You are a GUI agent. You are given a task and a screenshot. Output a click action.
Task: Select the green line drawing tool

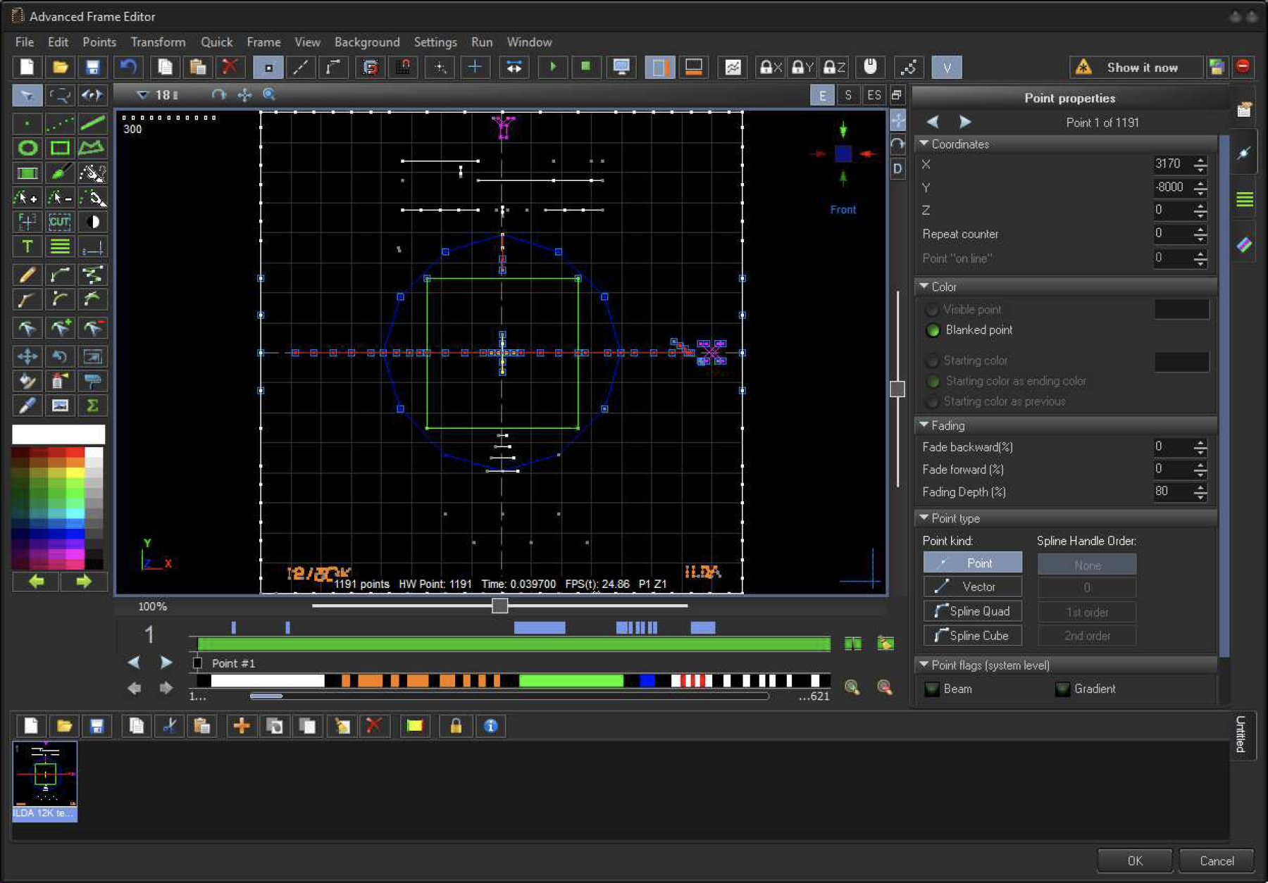[x=92, y=123]
